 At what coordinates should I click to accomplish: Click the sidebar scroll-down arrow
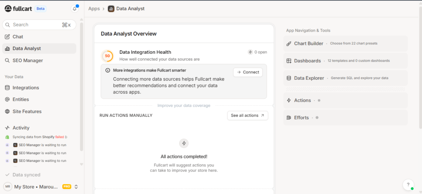click(x=82, y=164)
